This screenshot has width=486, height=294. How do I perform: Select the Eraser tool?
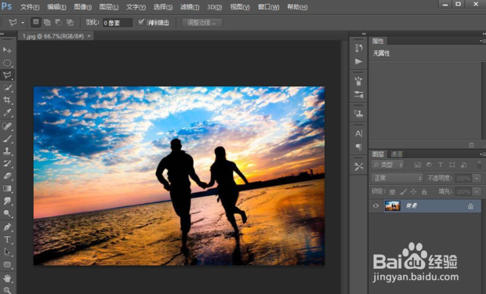pyautogui.click(x=7, y=176)
